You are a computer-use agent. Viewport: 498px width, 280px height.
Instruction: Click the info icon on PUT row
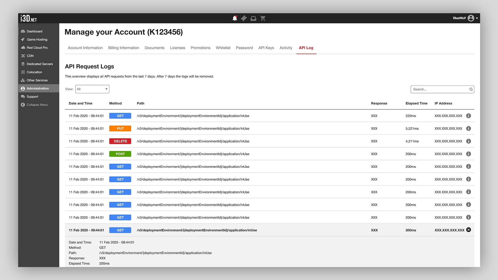468,129
